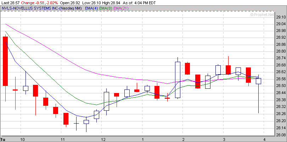Viewport: 287px width, 142px height.
Task: Click the EMA(21) legend label
Action: pos(121,8)
